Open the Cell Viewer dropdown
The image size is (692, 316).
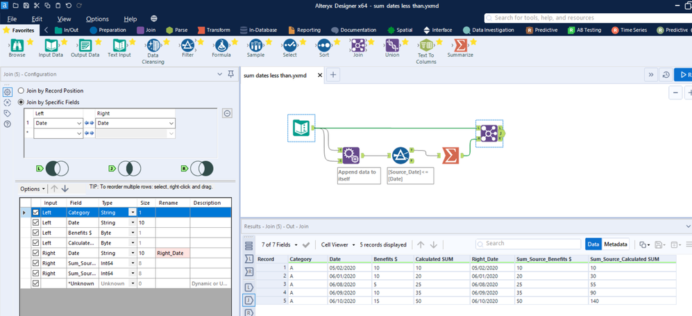(337, 244)
